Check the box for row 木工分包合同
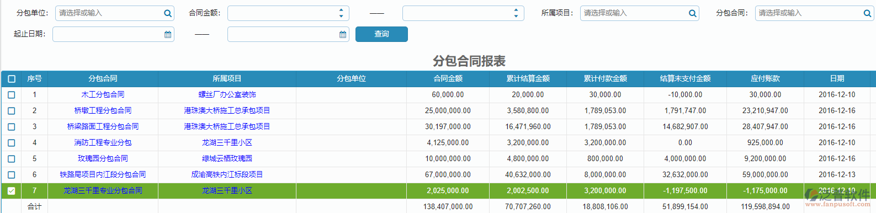This screenshot has width=876, height=213. click(x=12, y=95)
